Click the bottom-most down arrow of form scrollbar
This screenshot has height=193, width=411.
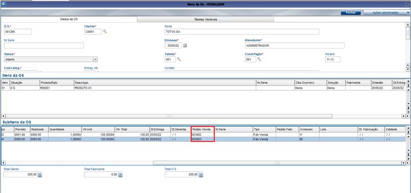point(408,69)
